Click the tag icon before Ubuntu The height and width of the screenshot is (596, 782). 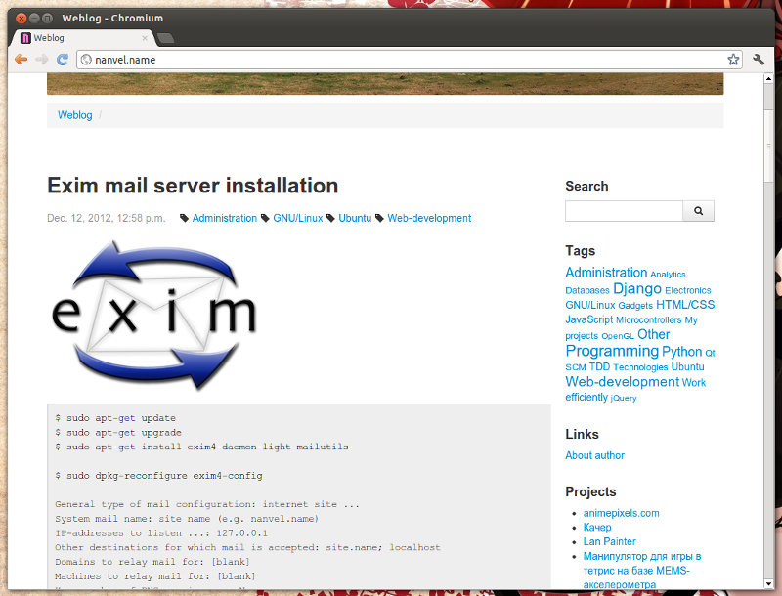[x=330, y=218]
